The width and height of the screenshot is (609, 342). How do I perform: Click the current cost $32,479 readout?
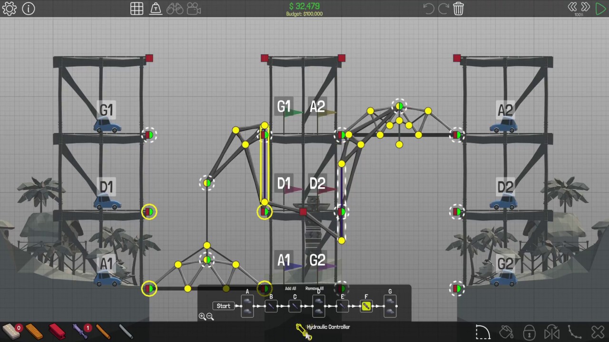coord(304,6)
